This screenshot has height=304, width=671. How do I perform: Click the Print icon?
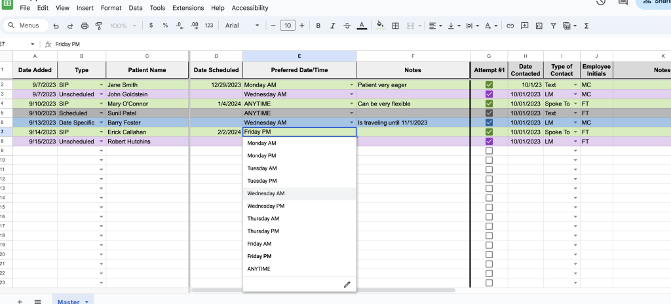click(x=85, y=26)
